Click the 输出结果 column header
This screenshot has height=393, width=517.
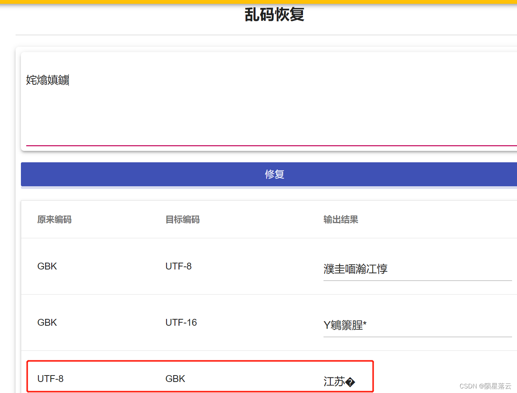coord(341,219)
